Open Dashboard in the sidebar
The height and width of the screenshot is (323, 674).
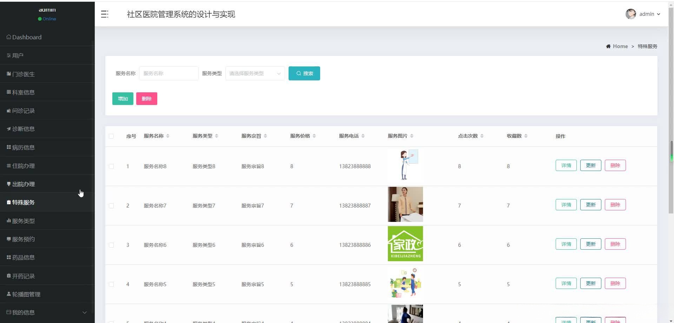(47, 37)
